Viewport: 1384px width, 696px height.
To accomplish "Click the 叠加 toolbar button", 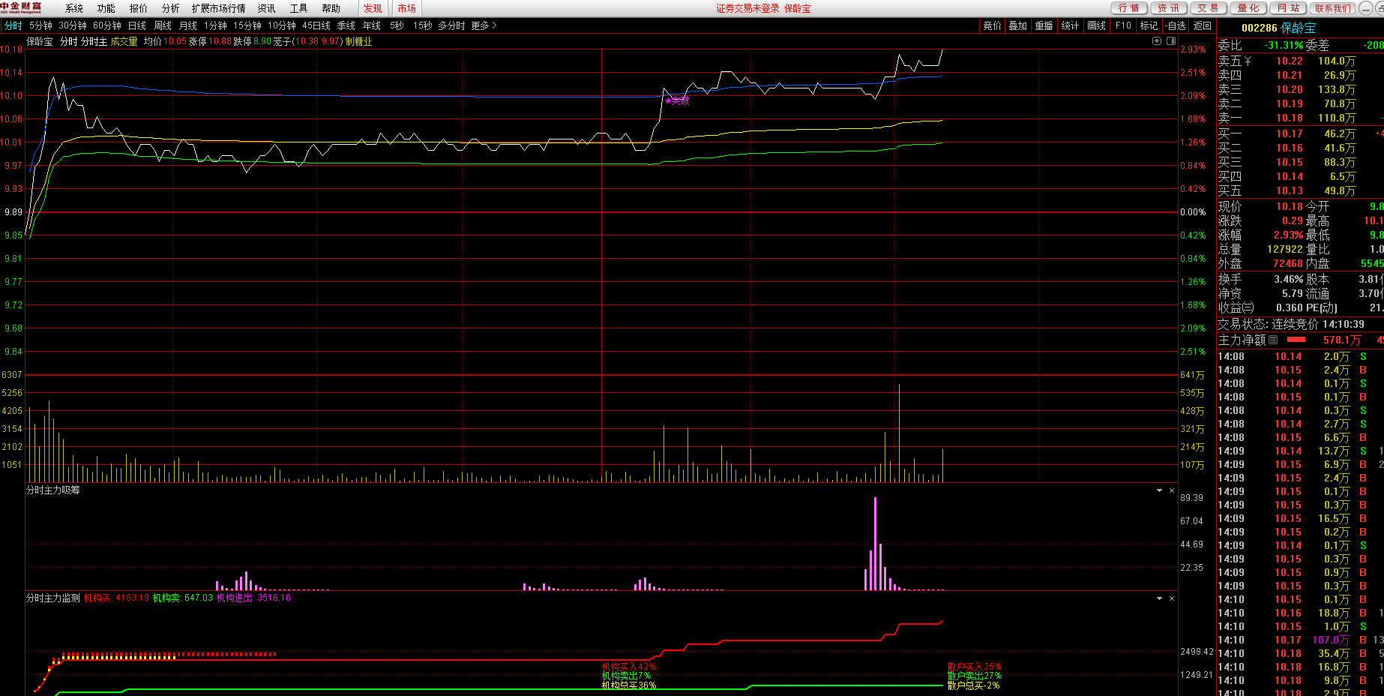I will click(x=1018, y=25).
